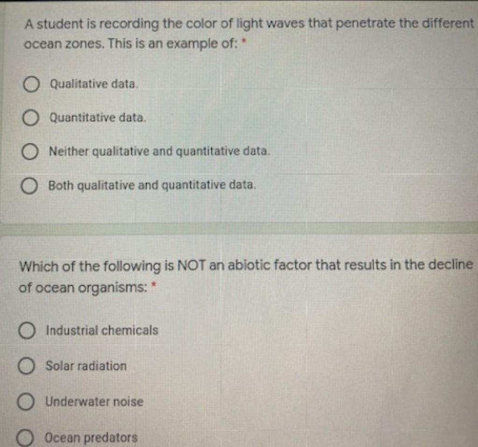Click the "Solar radiation" answer label text
This screenshot has height=447, width=478.
(86, 366)
